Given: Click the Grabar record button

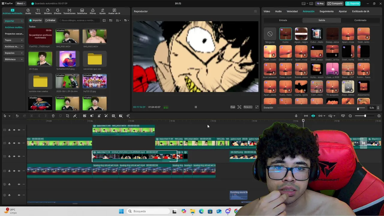Looking at the screenshot, I should (x=50, y=20).
